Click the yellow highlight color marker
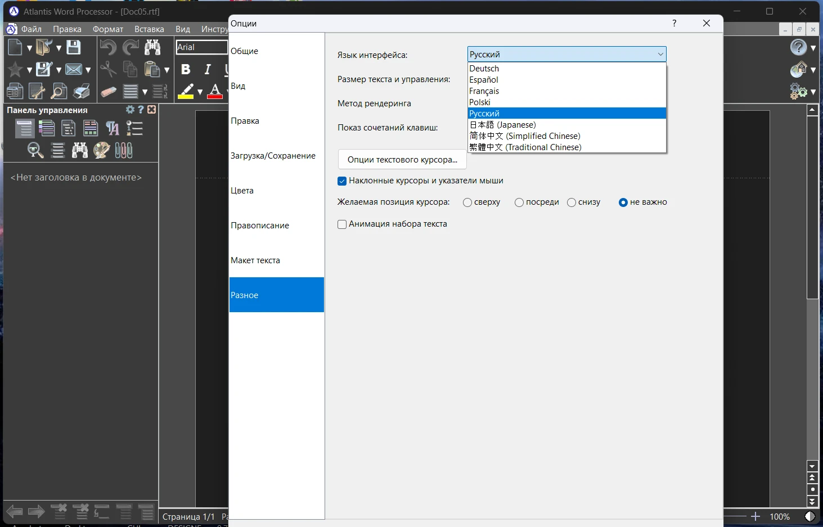The height and width of the screenshot is (527, 823). click(186, 91)
